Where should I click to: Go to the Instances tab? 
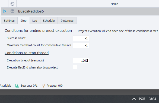67,21
